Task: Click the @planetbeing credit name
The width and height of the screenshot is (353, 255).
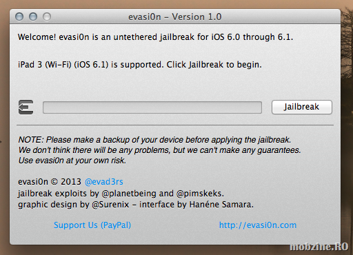Action: [129, 194]
